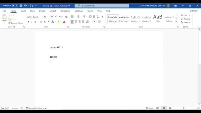Apply subscript formatting
The width and height of the screenshot is (201, 113).
click(45, 22)
